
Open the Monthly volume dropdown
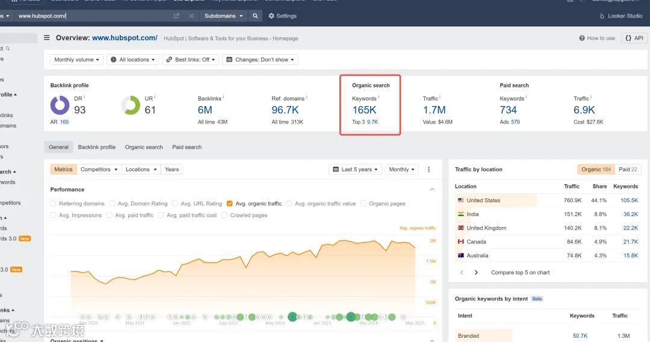[76, 60]
